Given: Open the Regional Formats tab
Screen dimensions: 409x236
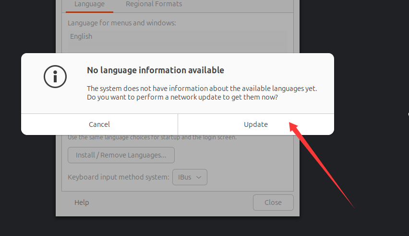Looking at the screenshot, I should pyautogui.click(x=154, y=4).
